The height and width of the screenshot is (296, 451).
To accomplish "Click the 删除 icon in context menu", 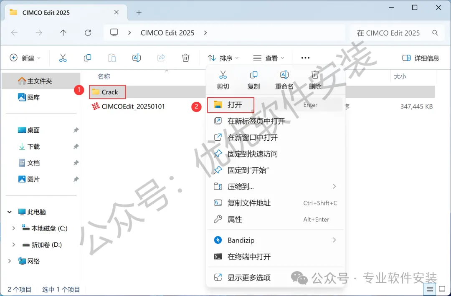I will (x=315, y=75).
